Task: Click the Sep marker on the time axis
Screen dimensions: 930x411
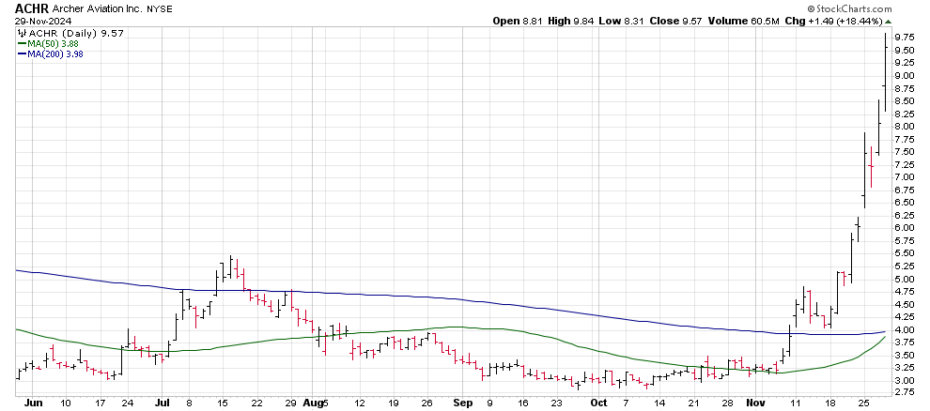Action: [x=460, y=402]
